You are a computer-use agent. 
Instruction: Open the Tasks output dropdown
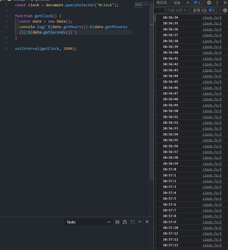[x=88, y=222]
